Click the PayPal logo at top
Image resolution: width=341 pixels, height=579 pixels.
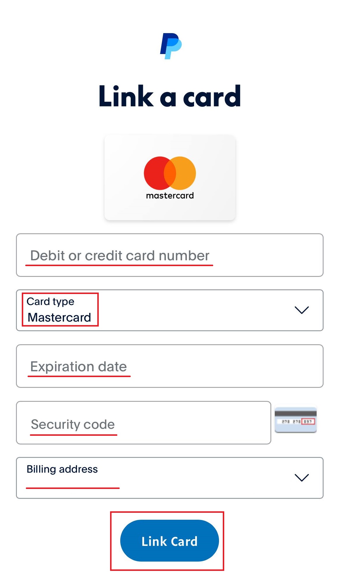tap(171, 46)
